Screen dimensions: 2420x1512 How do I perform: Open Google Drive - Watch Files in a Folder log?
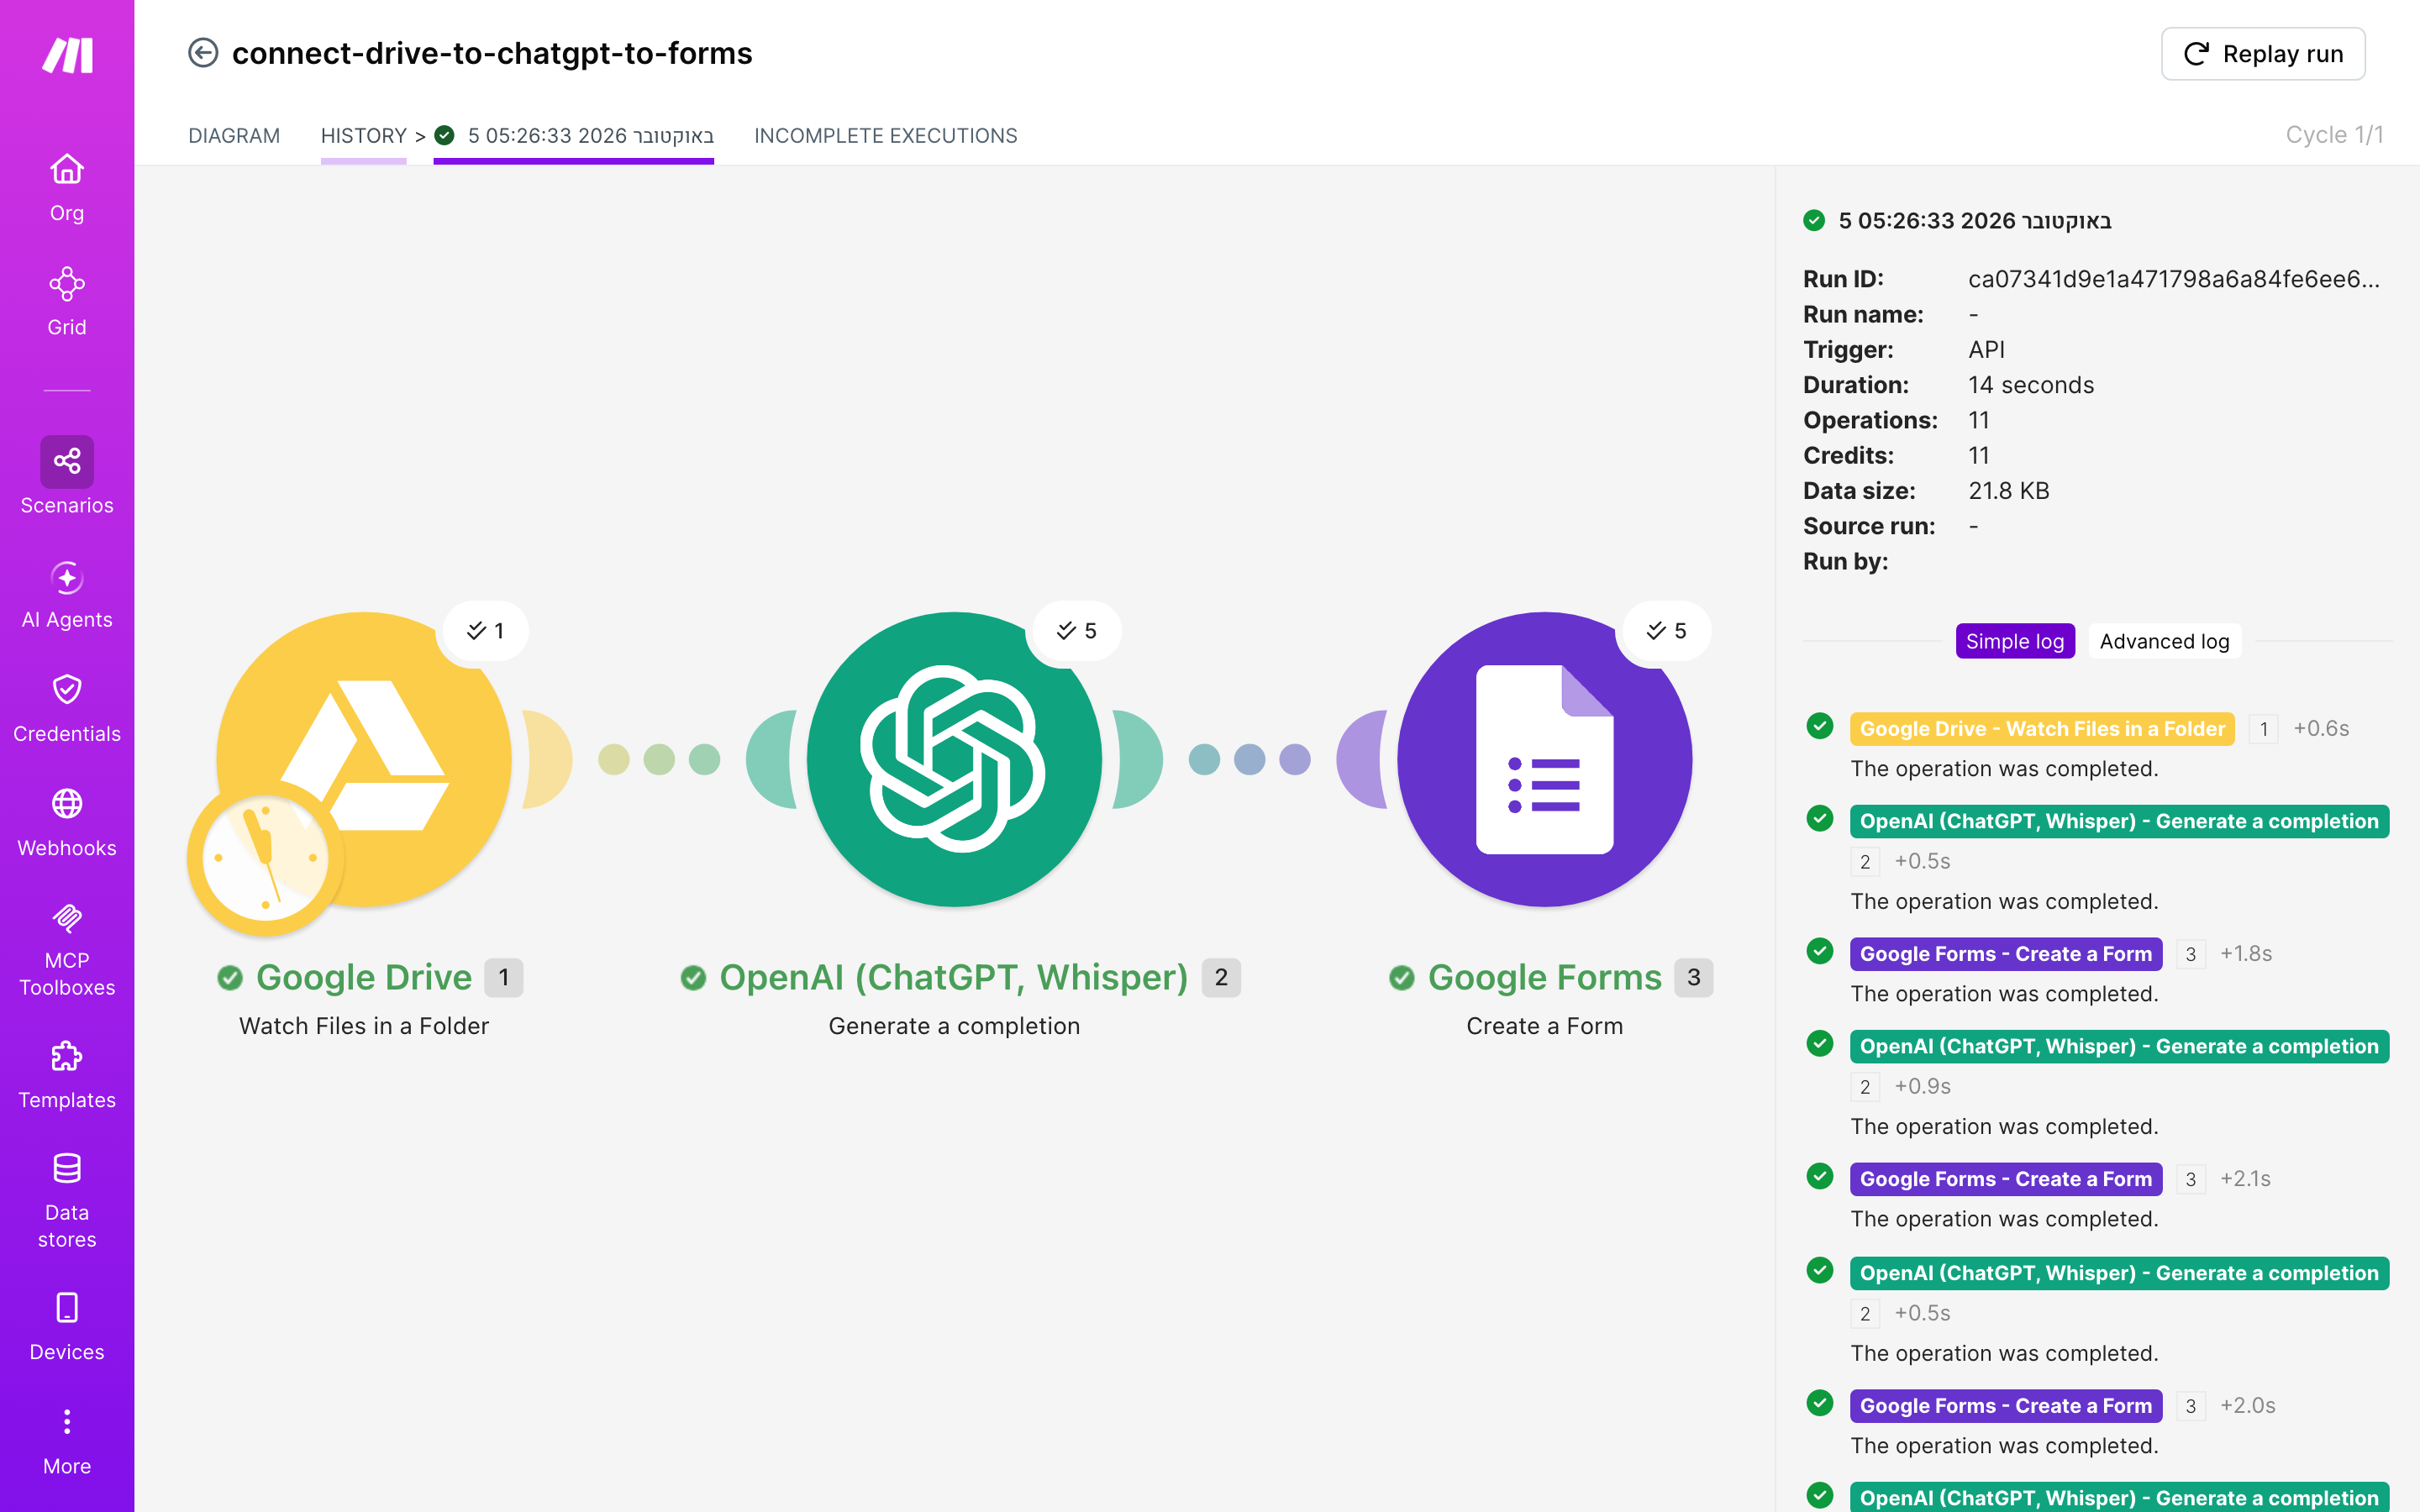(2042, 729)
